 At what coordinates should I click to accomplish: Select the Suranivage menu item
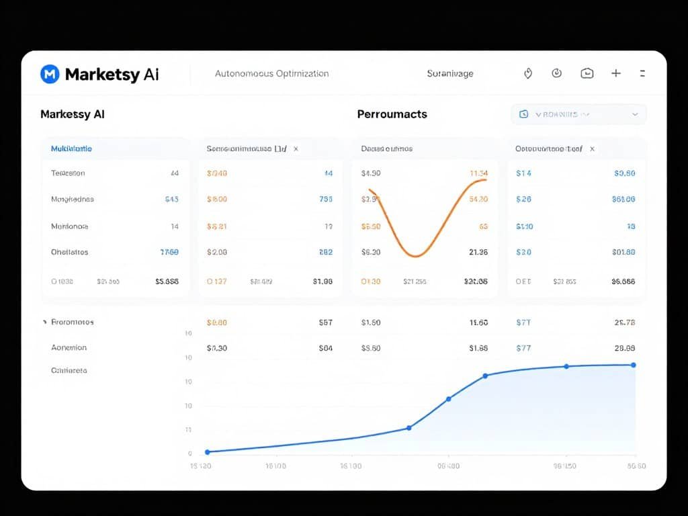pyautogui.click(x=449, y=73)
